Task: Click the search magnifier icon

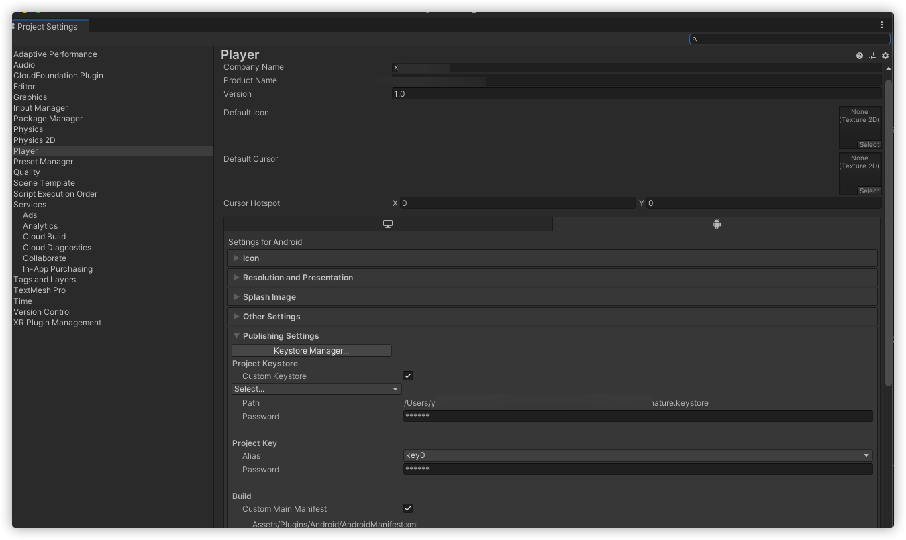Action: (x=695, y=39)
